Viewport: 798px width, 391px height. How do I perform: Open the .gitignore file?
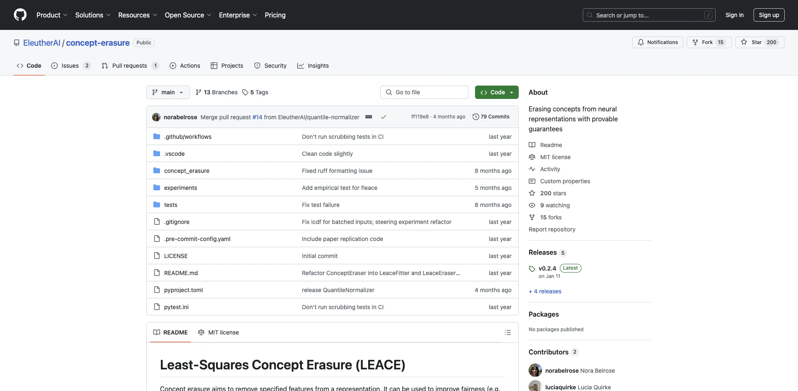point(177,222)
